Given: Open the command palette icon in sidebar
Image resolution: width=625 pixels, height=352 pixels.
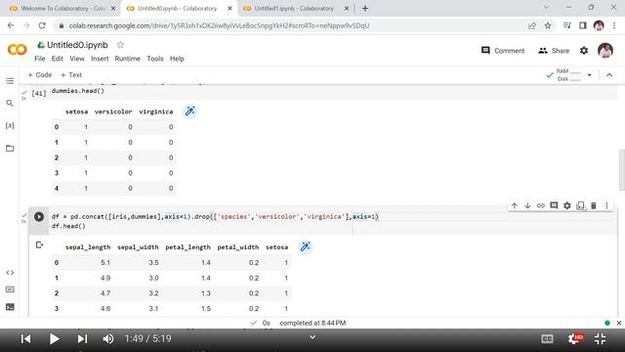Looking at the screenshot, I should pos(10,289).
